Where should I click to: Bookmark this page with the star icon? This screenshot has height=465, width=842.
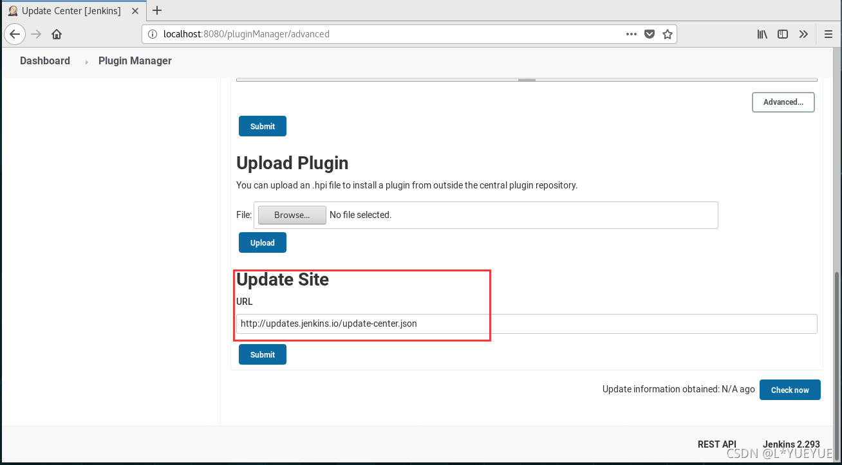click(x=668, y=34)
